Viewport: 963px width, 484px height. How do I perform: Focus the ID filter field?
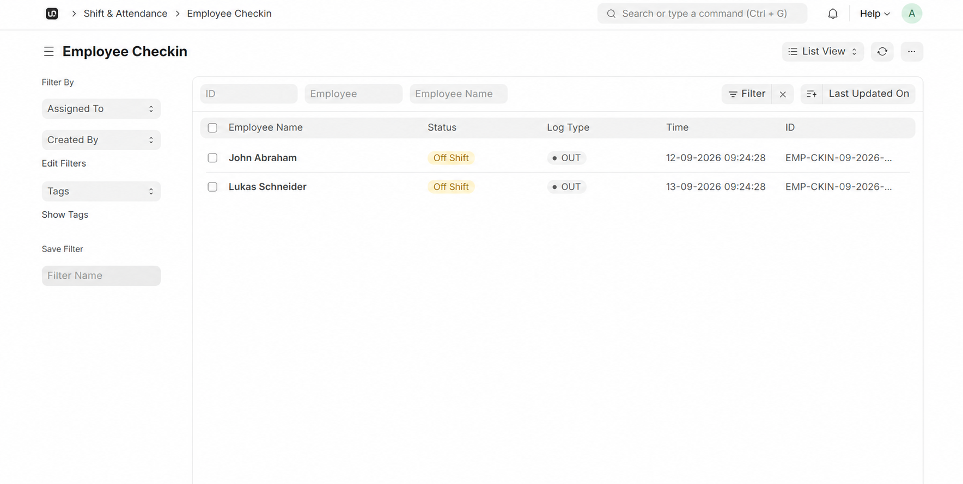coord(249,94)
